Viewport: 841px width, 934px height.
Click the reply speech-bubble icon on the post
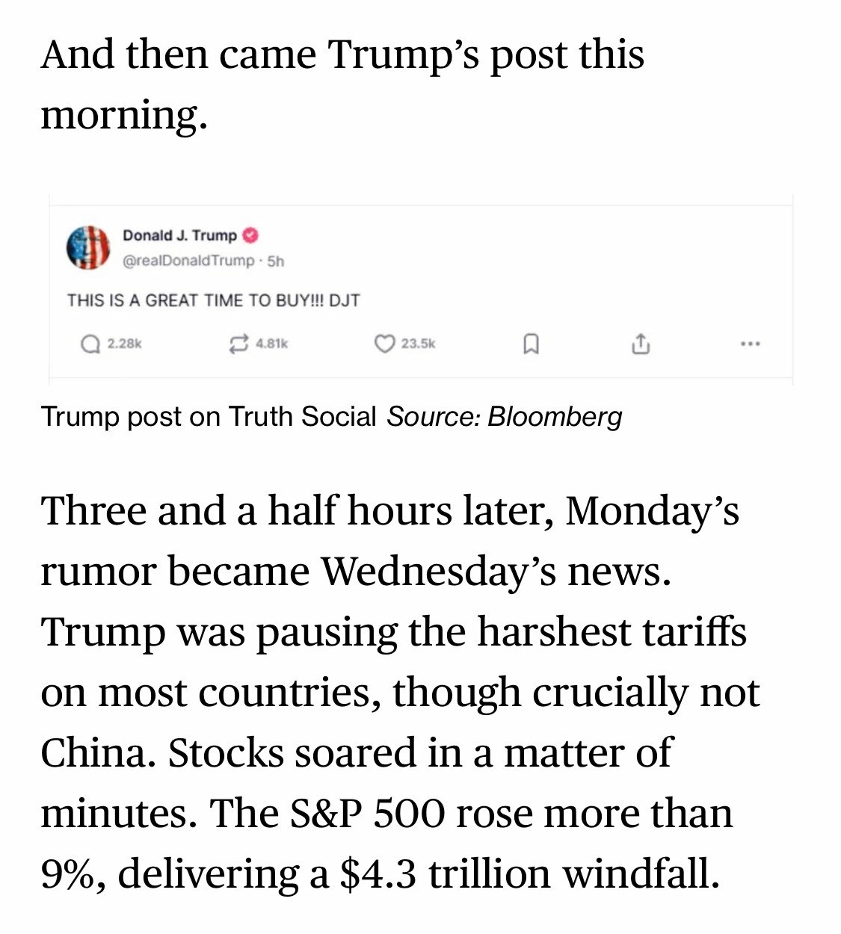90,344
